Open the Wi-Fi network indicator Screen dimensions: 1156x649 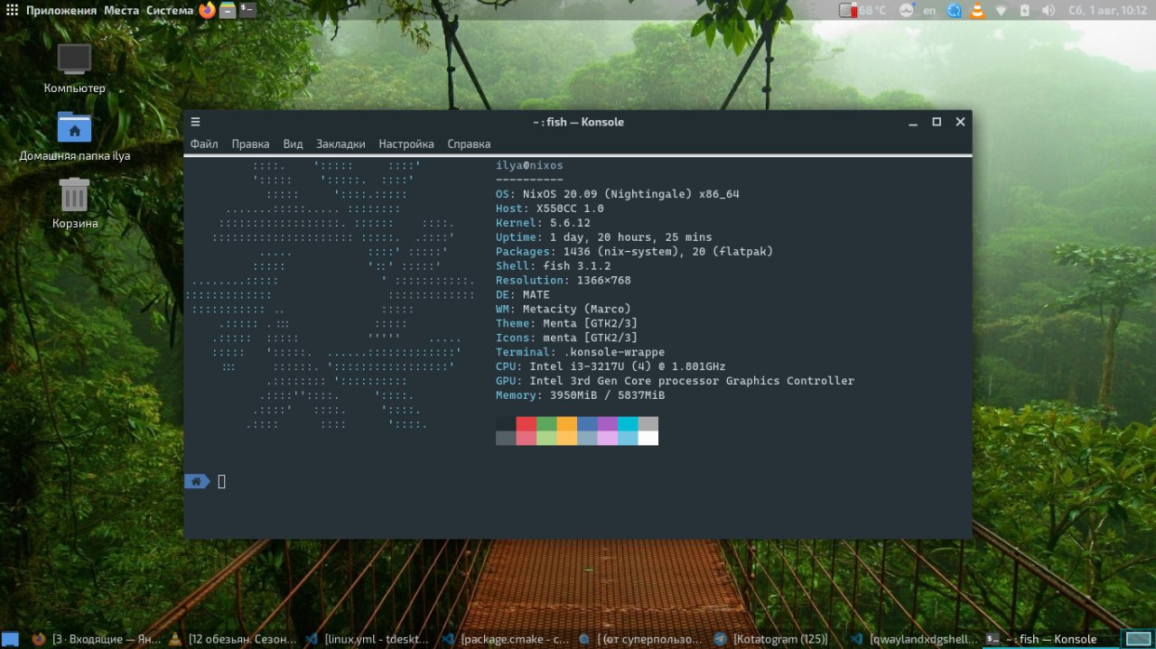[x=1002, y=10]
